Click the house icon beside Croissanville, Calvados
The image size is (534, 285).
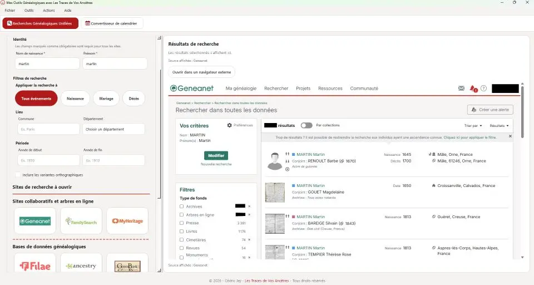click(433, 185)
